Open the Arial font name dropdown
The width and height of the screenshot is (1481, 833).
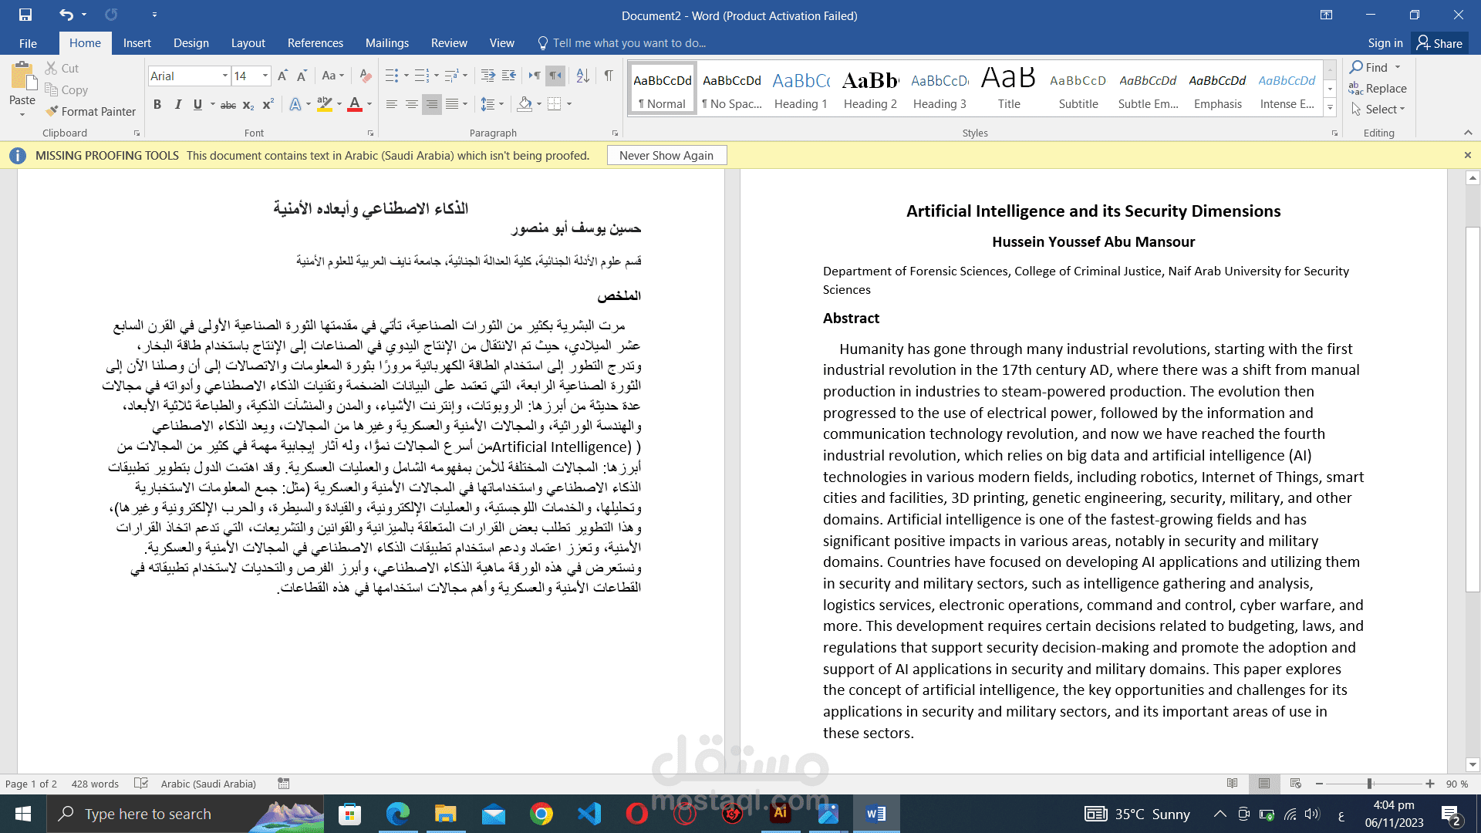(x=225, y=76)
